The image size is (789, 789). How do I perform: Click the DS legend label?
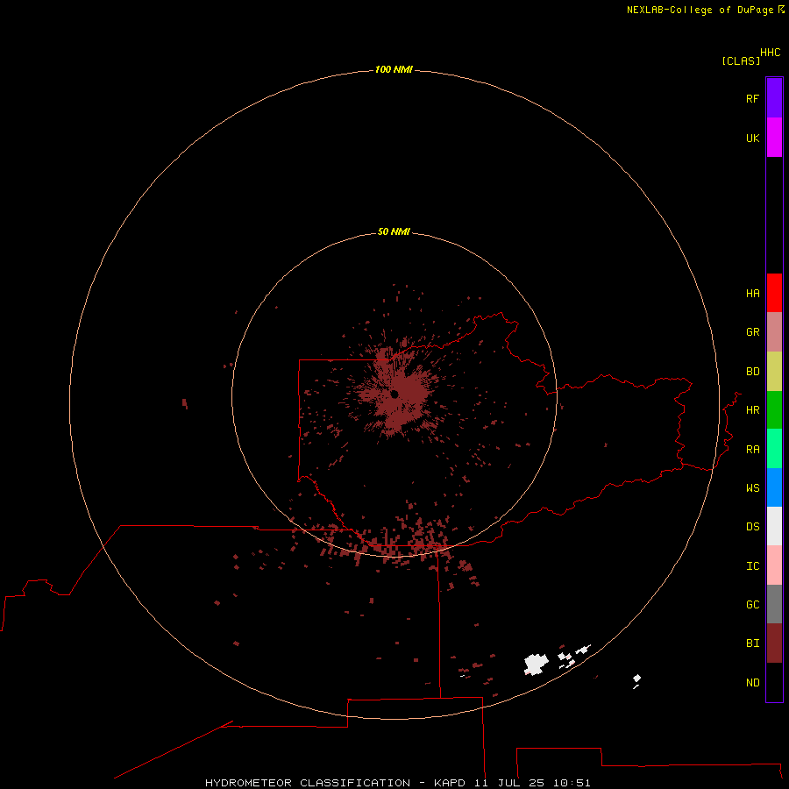click(x=752, y=526)
